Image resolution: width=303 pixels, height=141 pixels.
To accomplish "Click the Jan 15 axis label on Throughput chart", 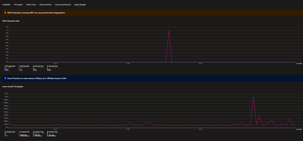I will pyautogui.click(x=56, y=129).
